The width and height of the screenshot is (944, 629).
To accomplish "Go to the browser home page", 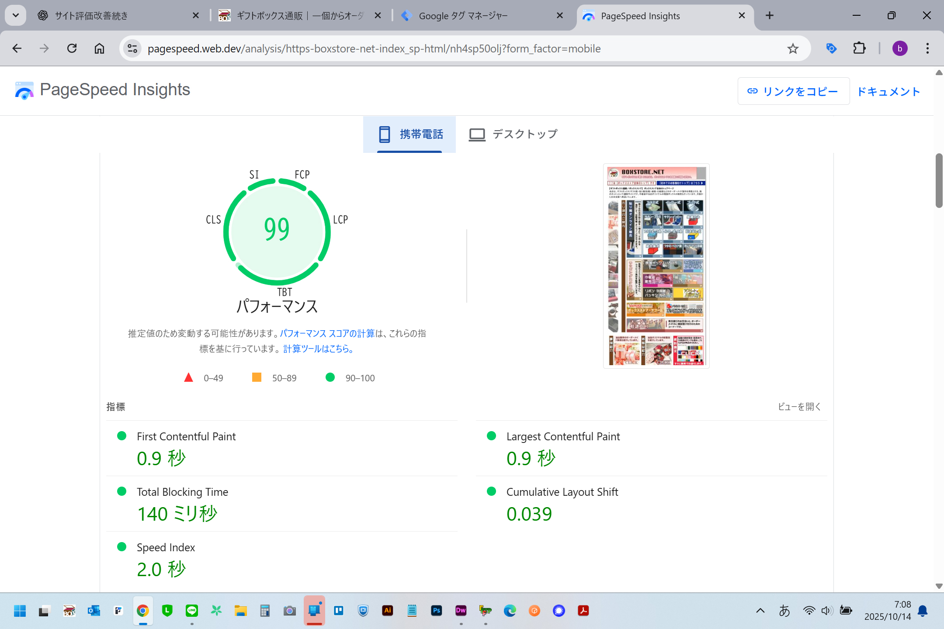I will tap(100, 48).
